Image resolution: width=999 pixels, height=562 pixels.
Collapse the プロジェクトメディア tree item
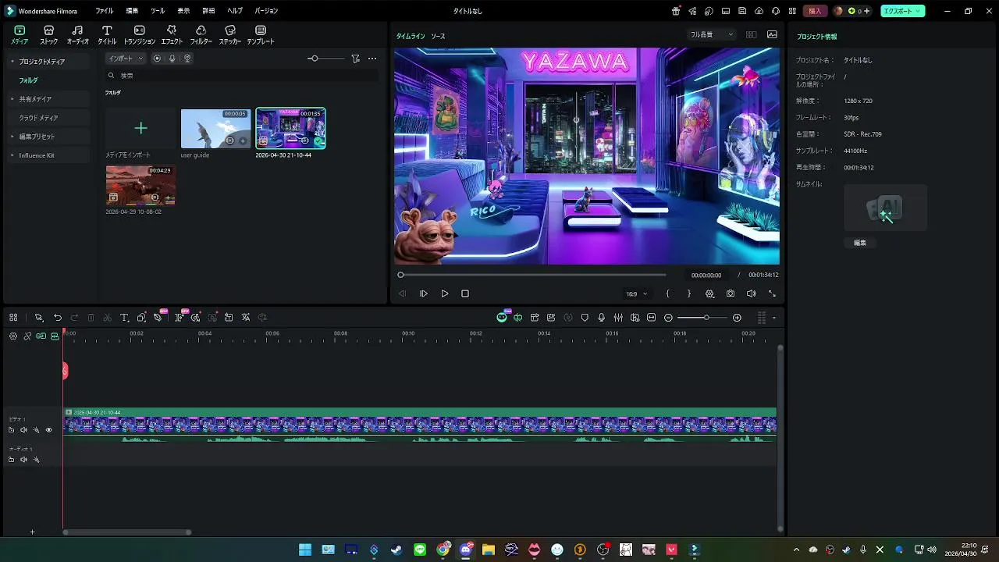[x=12, y=61]
